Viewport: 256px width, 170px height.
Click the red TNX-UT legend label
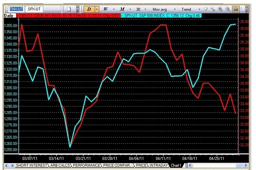69,16
